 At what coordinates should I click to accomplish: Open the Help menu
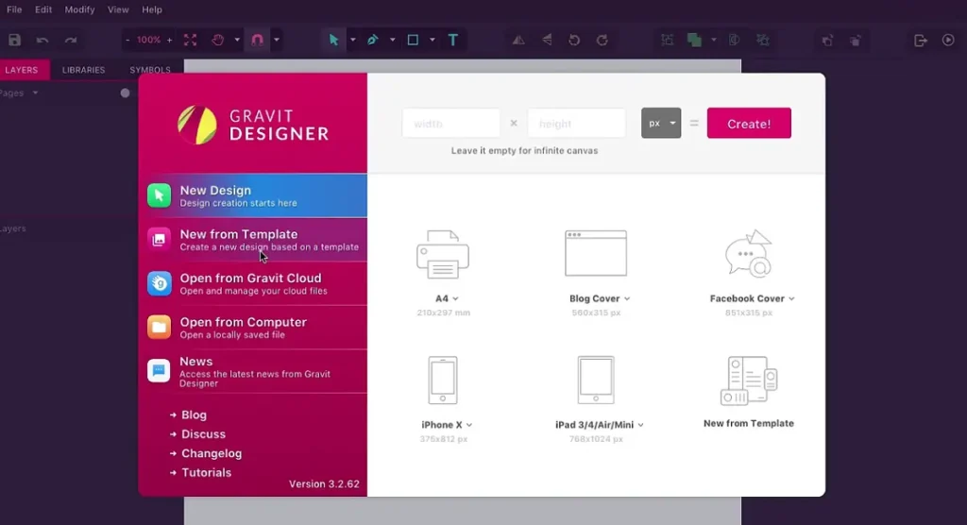click(x=152, y=9)
